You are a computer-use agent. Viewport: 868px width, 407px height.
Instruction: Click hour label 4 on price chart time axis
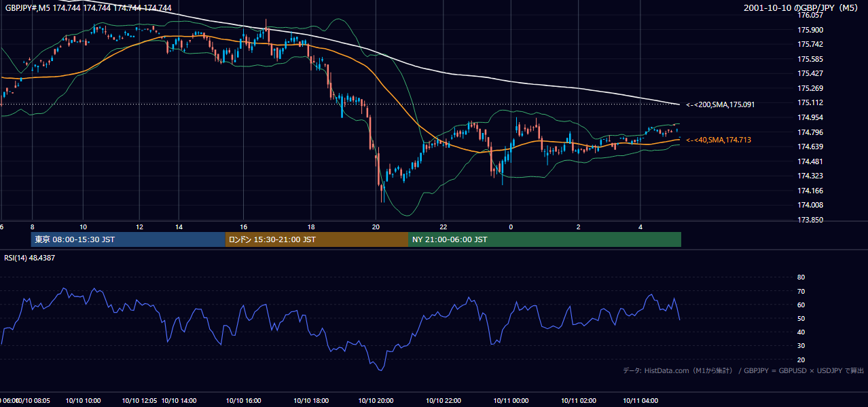[640, 227]
